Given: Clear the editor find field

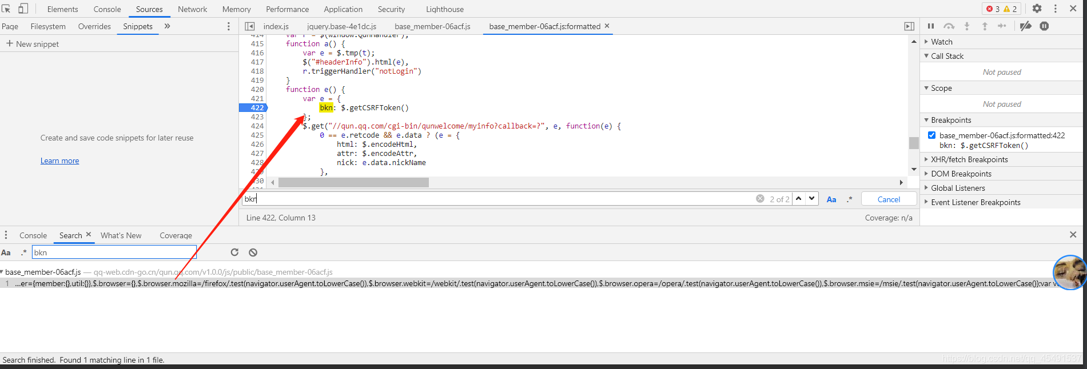Looking at the screenshot, I should tap(760, 199).
